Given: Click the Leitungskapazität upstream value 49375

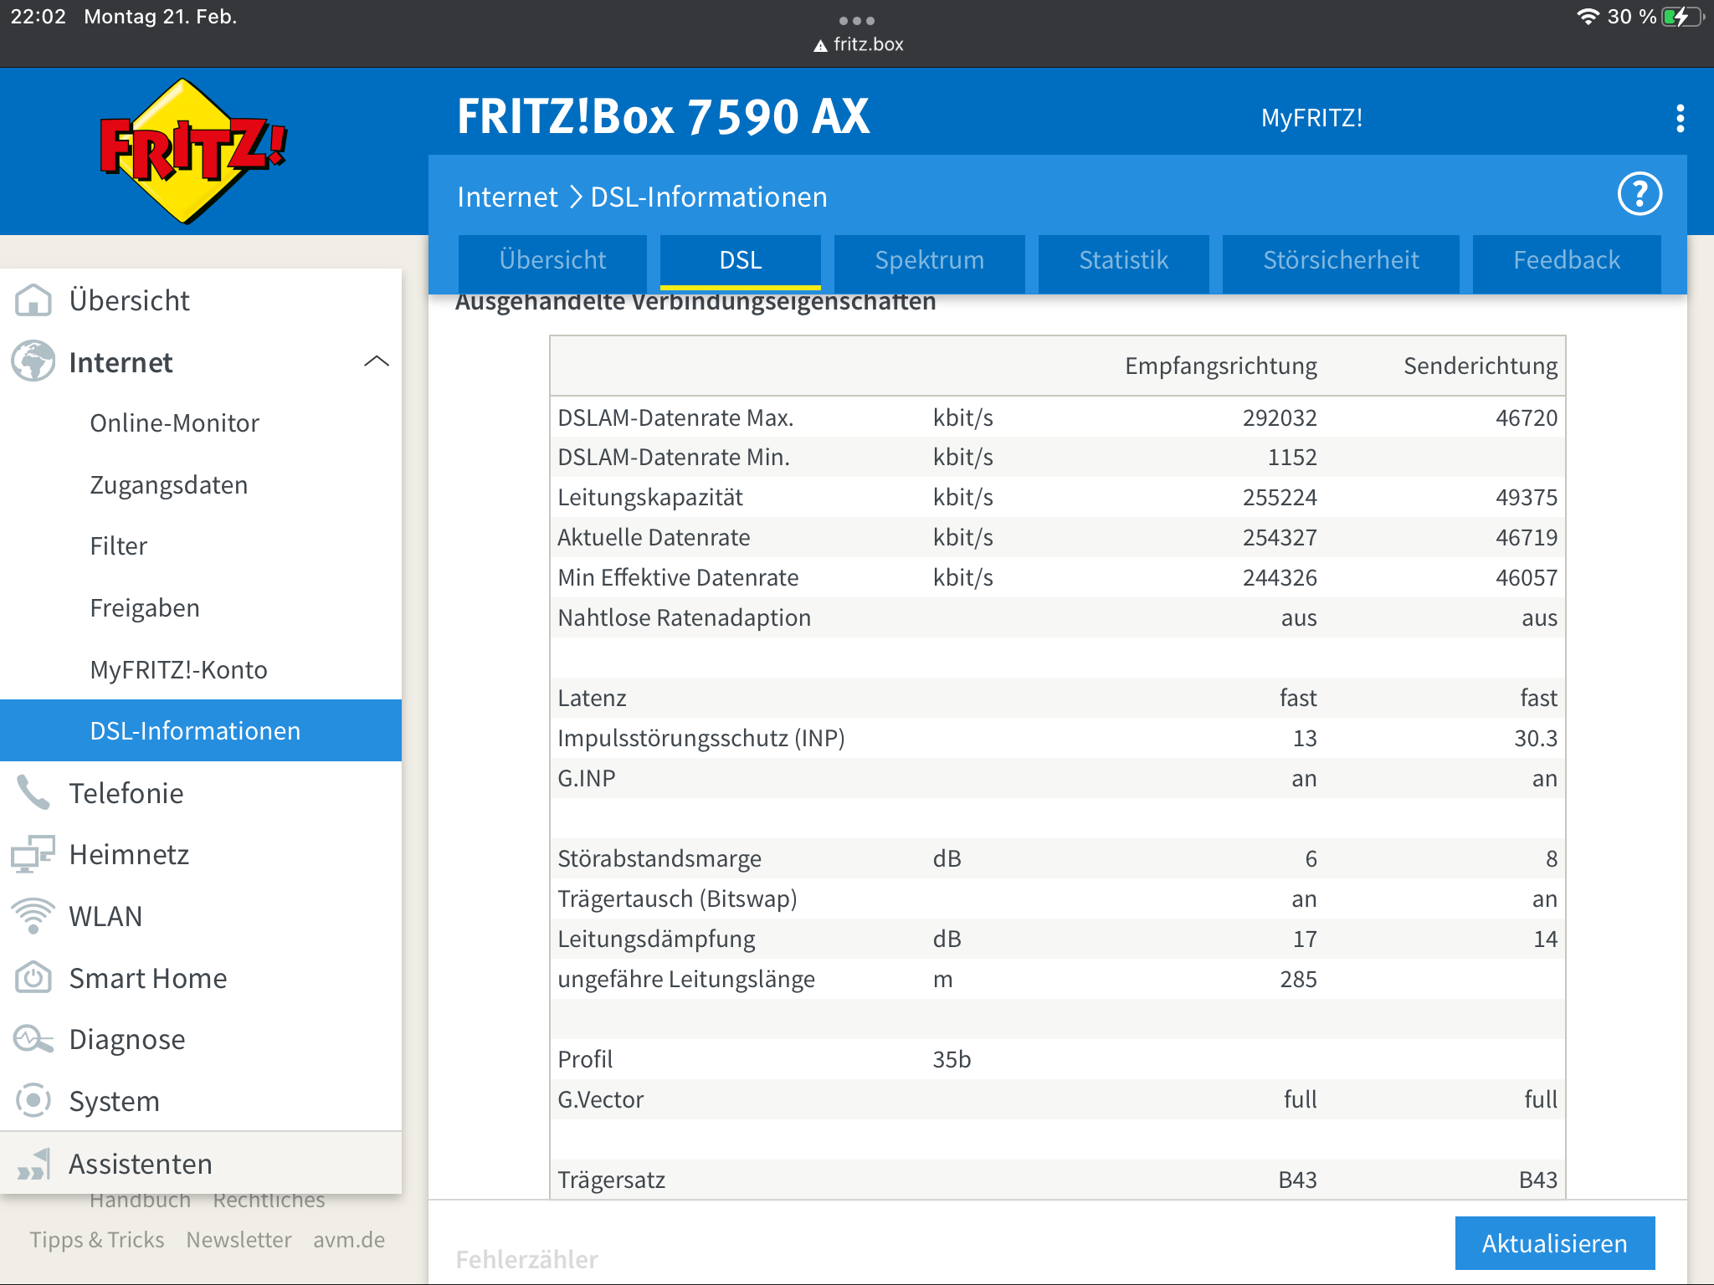Looking at the screenshot, I should [1527, 497].
